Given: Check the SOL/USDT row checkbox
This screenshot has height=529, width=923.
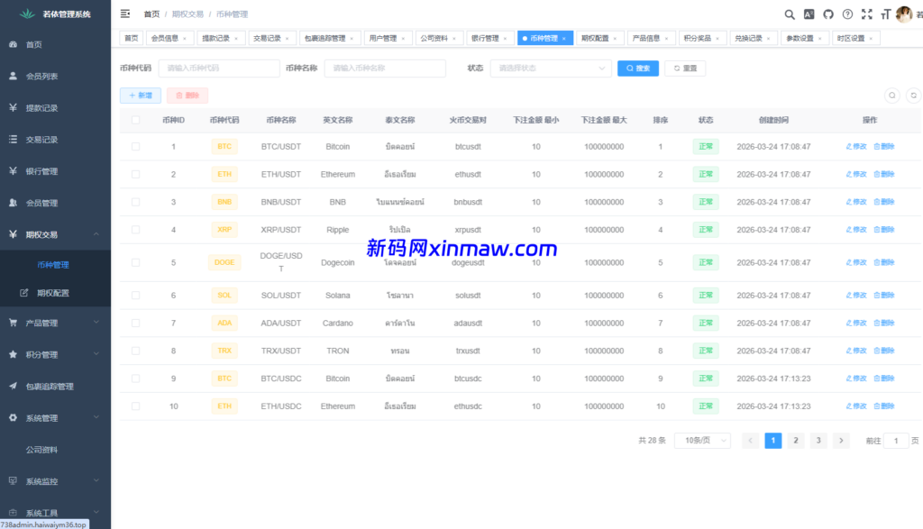Looking at the screenshot, I should (135, 296).
